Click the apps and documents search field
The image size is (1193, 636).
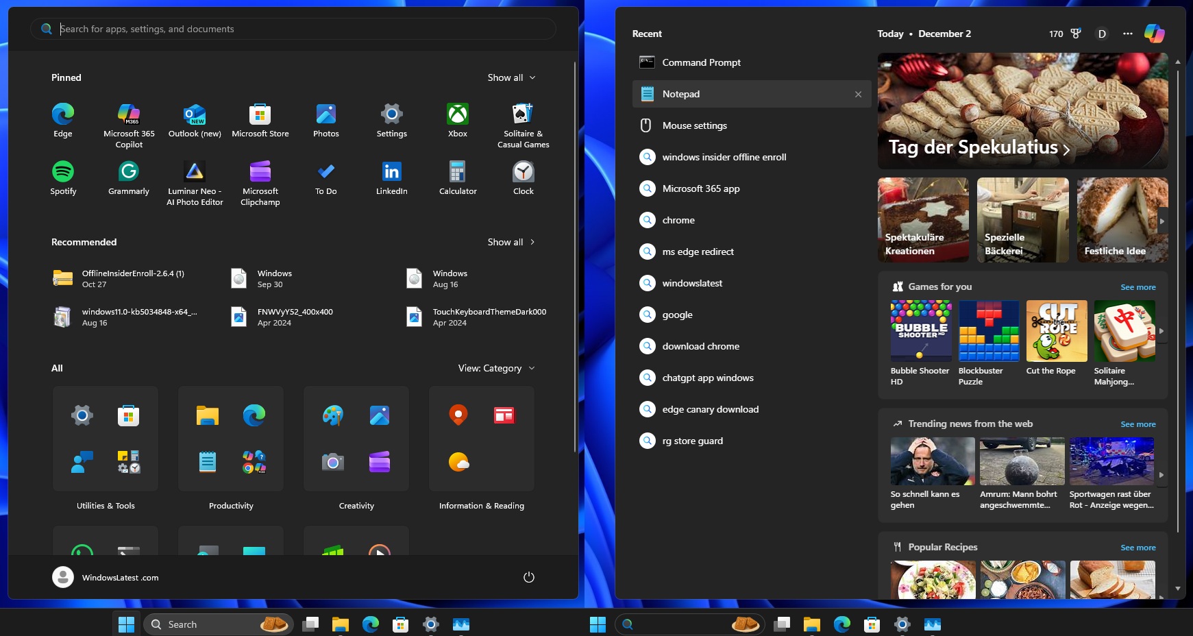pyautogui.click(x=293, y=28)
